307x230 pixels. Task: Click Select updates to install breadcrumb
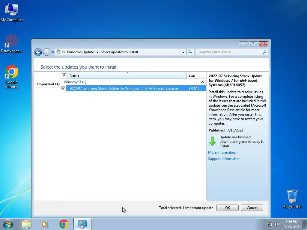pyautogui.click(x=119, y=52)
